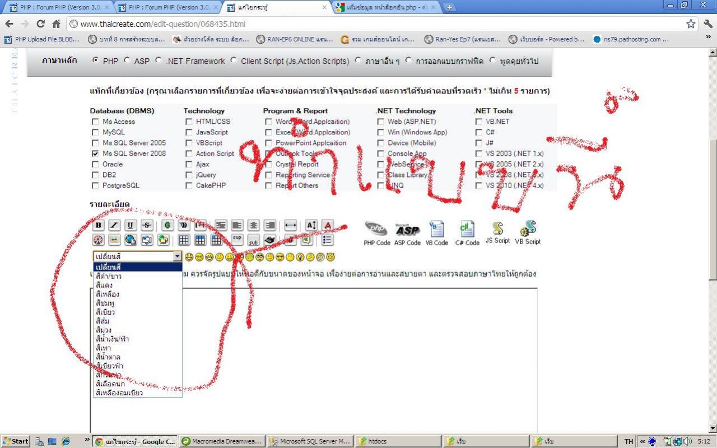Image resolution: width=717 pixels, height=448 pixels.
Task: Check the VB.NET checkbox
Action: point(478,122)
